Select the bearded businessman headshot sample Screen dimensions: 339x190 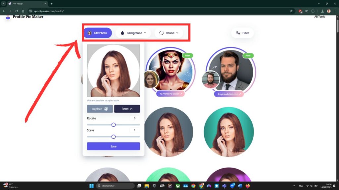click(x=231, y=70)
